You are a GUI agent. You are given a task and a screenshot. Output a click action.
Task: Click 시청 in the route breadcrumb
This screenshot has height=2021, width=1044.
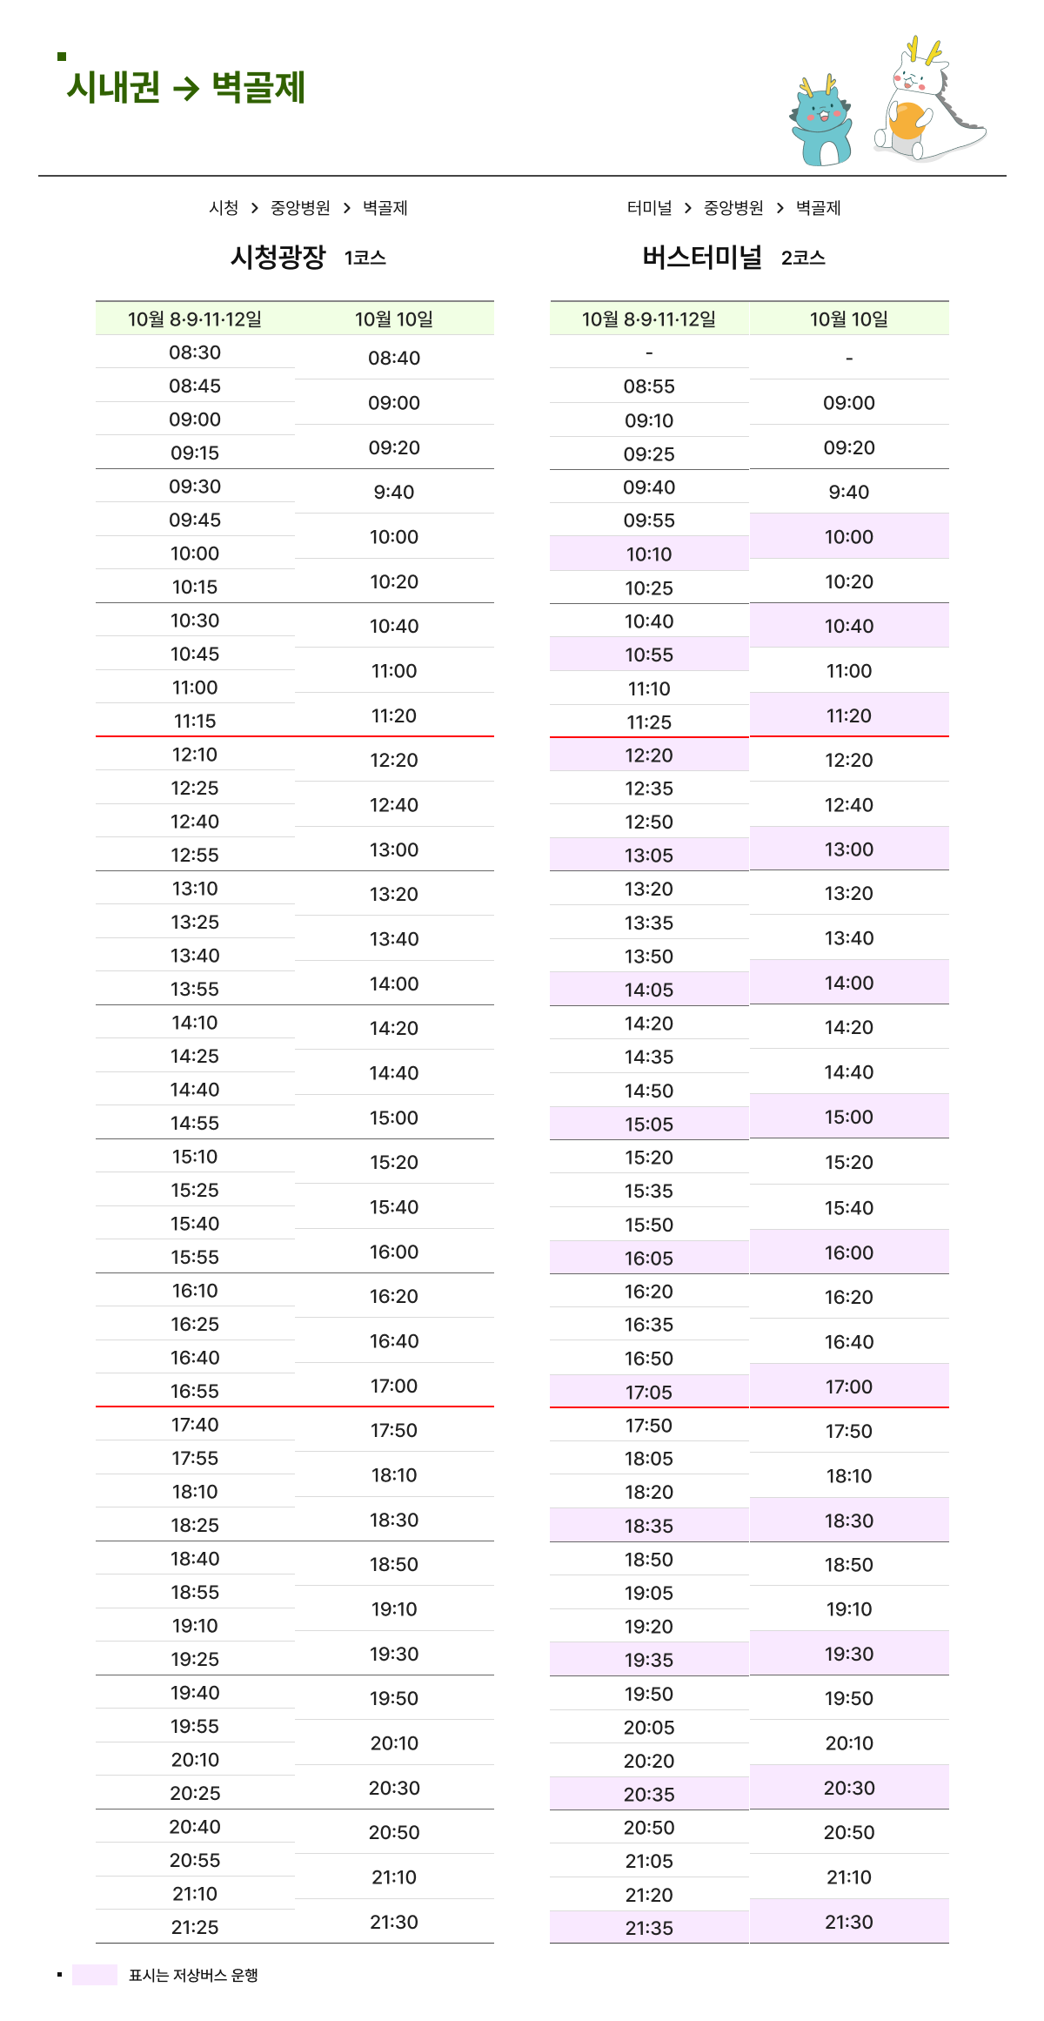click(224, 208)
